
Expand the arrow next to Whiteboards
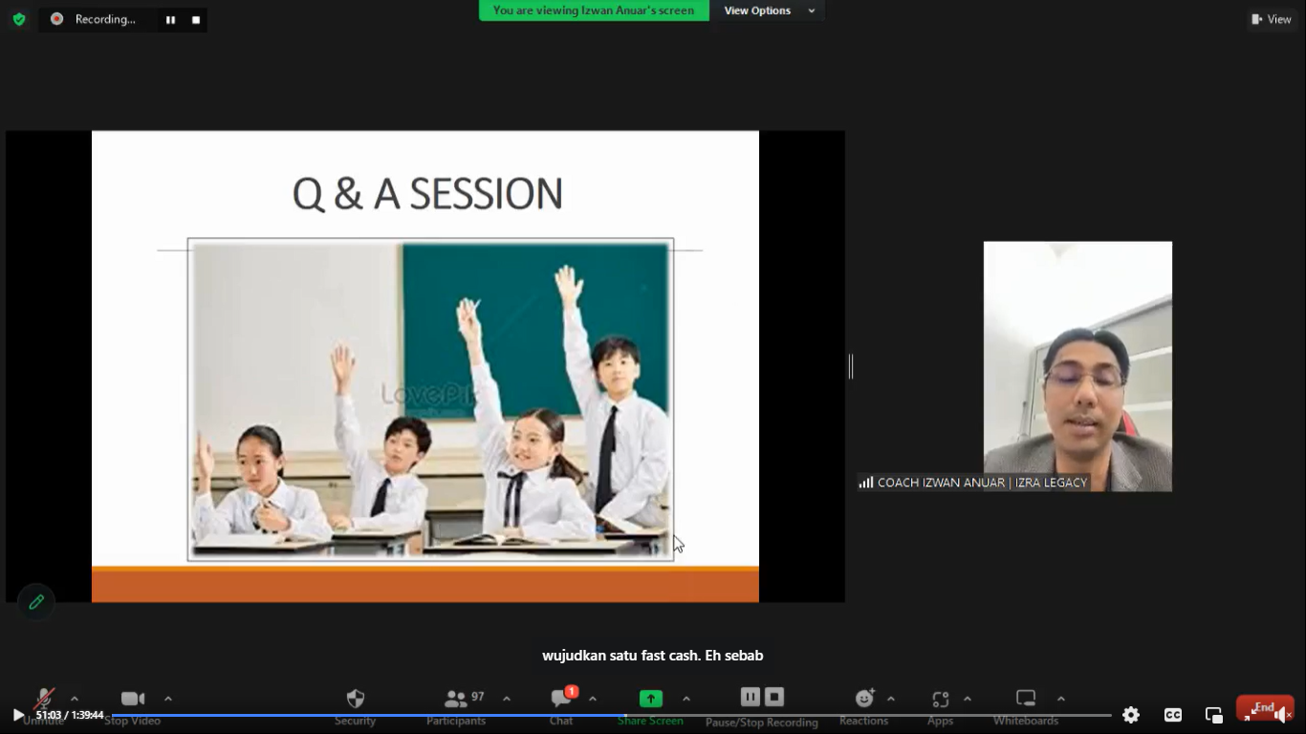coord(1061,699)
